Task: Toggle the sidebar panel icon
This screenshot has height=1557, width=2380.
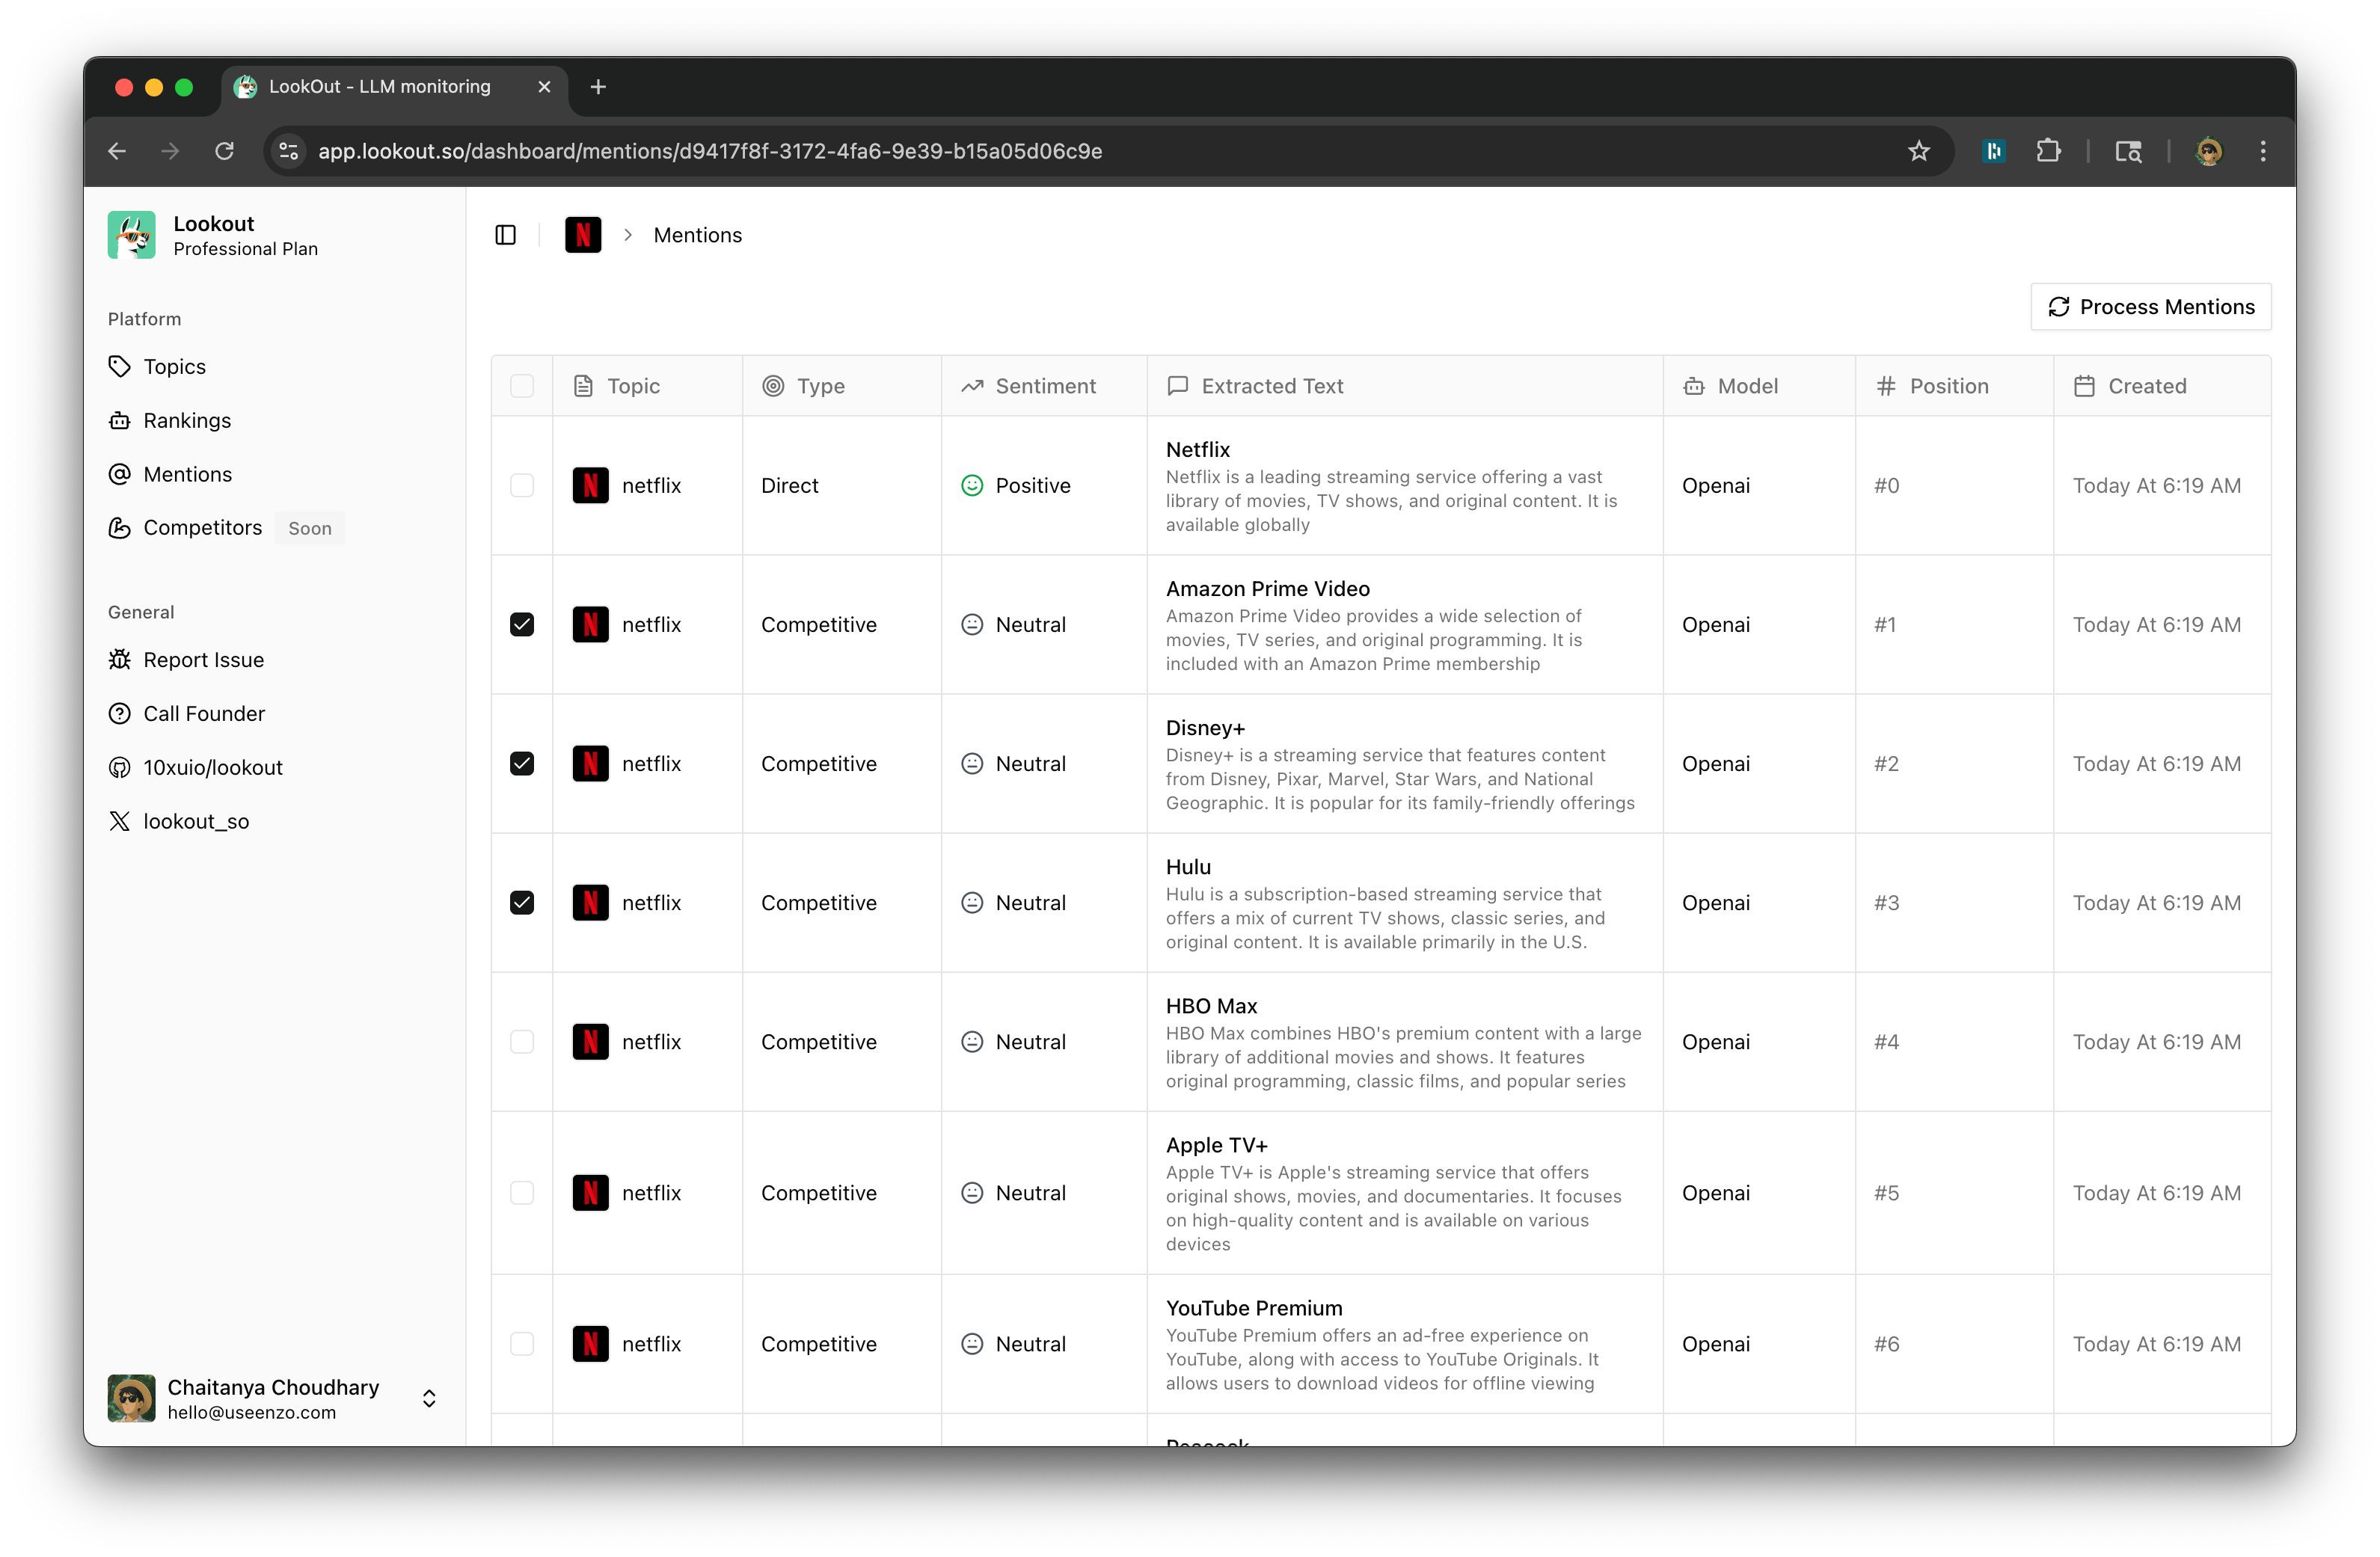Action: coord(505,235)
